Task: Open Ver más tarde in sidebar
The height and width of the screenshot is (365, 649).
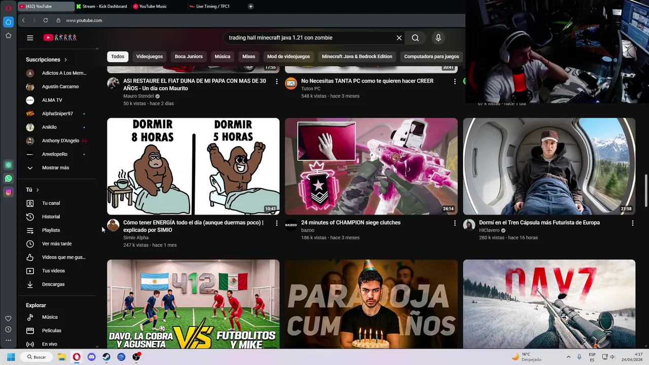Action: coord(57,244)
